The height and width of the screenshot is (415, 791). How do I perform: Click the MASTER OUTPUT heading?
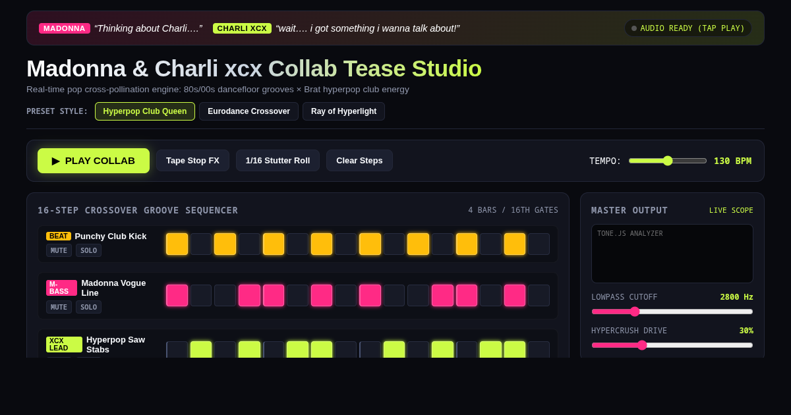click(x=630, y=210)
